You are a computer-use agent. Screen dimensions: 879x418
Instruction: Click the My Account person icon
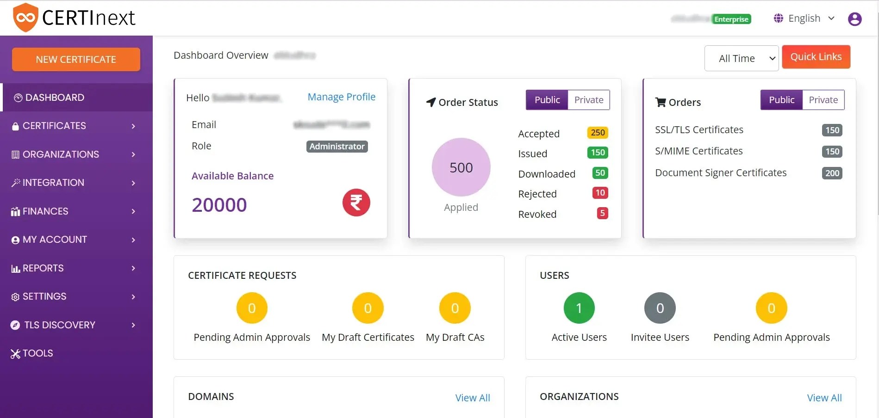(x=15, y=240)
